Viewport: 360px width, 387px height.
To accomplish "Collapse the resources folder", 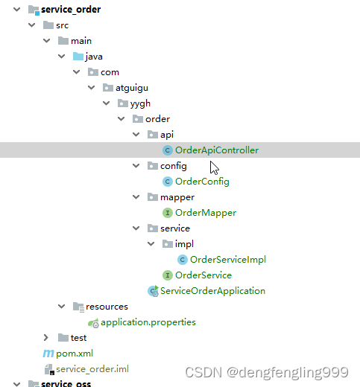I will 61,307.
